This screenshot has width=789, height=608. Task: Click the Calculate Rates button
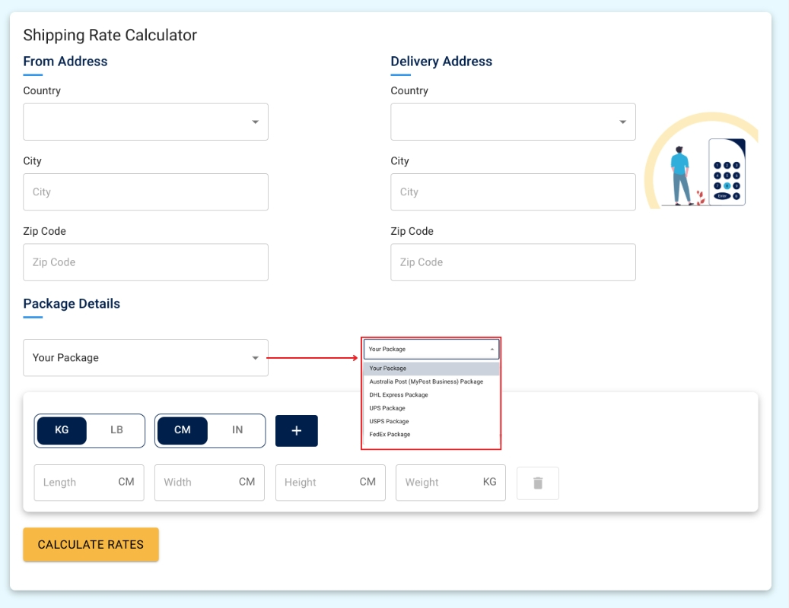91,544
